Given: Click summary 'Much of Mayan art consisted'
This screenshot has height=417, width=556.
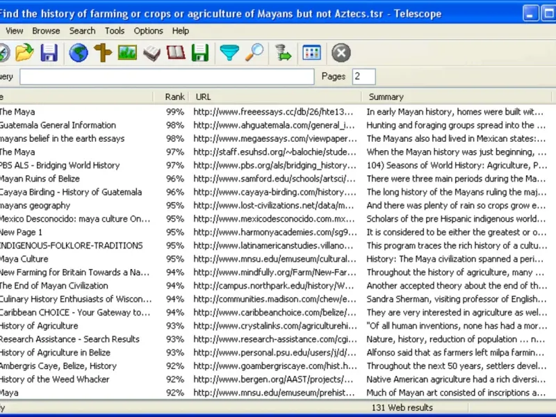Looking at the screenshot, I should coord(456,393).
